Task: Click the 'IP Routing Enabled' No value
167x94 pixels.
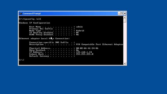Action: click(x=77, y=33)
